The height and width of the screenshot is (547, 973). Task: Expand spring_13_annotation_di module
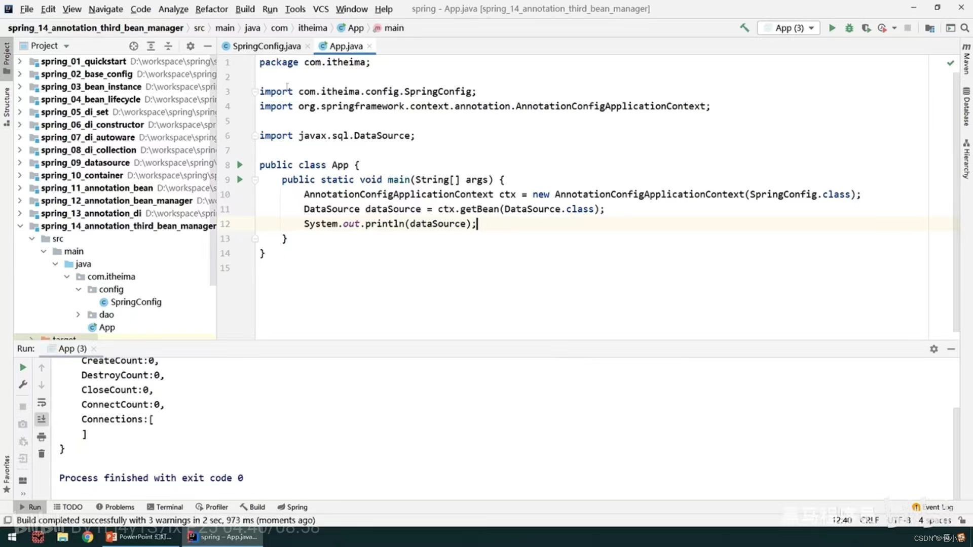[20, 213]
